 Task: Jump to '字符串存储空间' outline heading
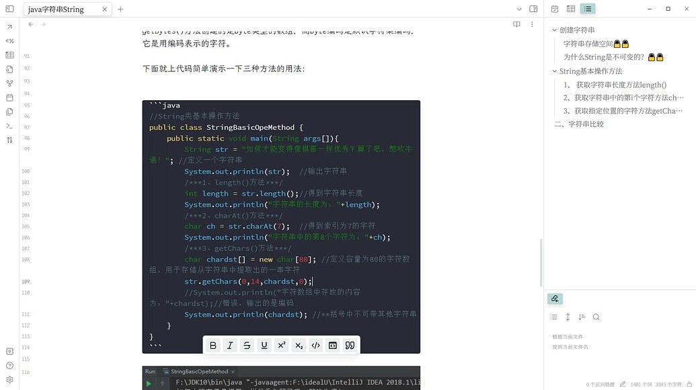596,44
